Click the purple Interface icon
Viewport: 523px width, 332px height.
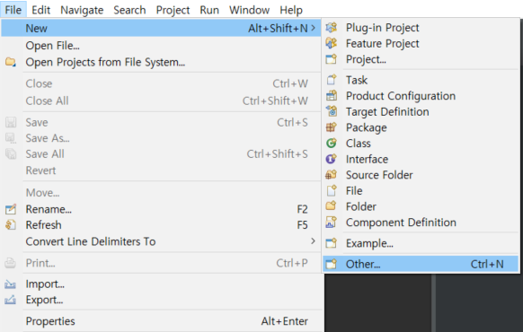[332, 159]
